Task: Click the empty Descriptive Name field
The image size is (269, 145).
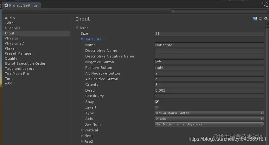Action: click(x=209, y=51)
